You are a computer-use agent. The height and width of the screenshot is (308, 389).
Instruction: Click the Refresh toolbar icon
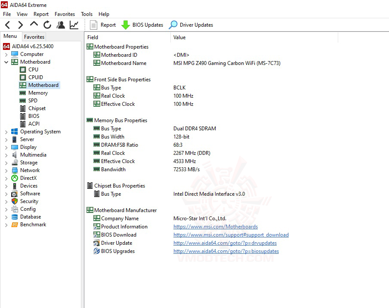tap(47, 25)
